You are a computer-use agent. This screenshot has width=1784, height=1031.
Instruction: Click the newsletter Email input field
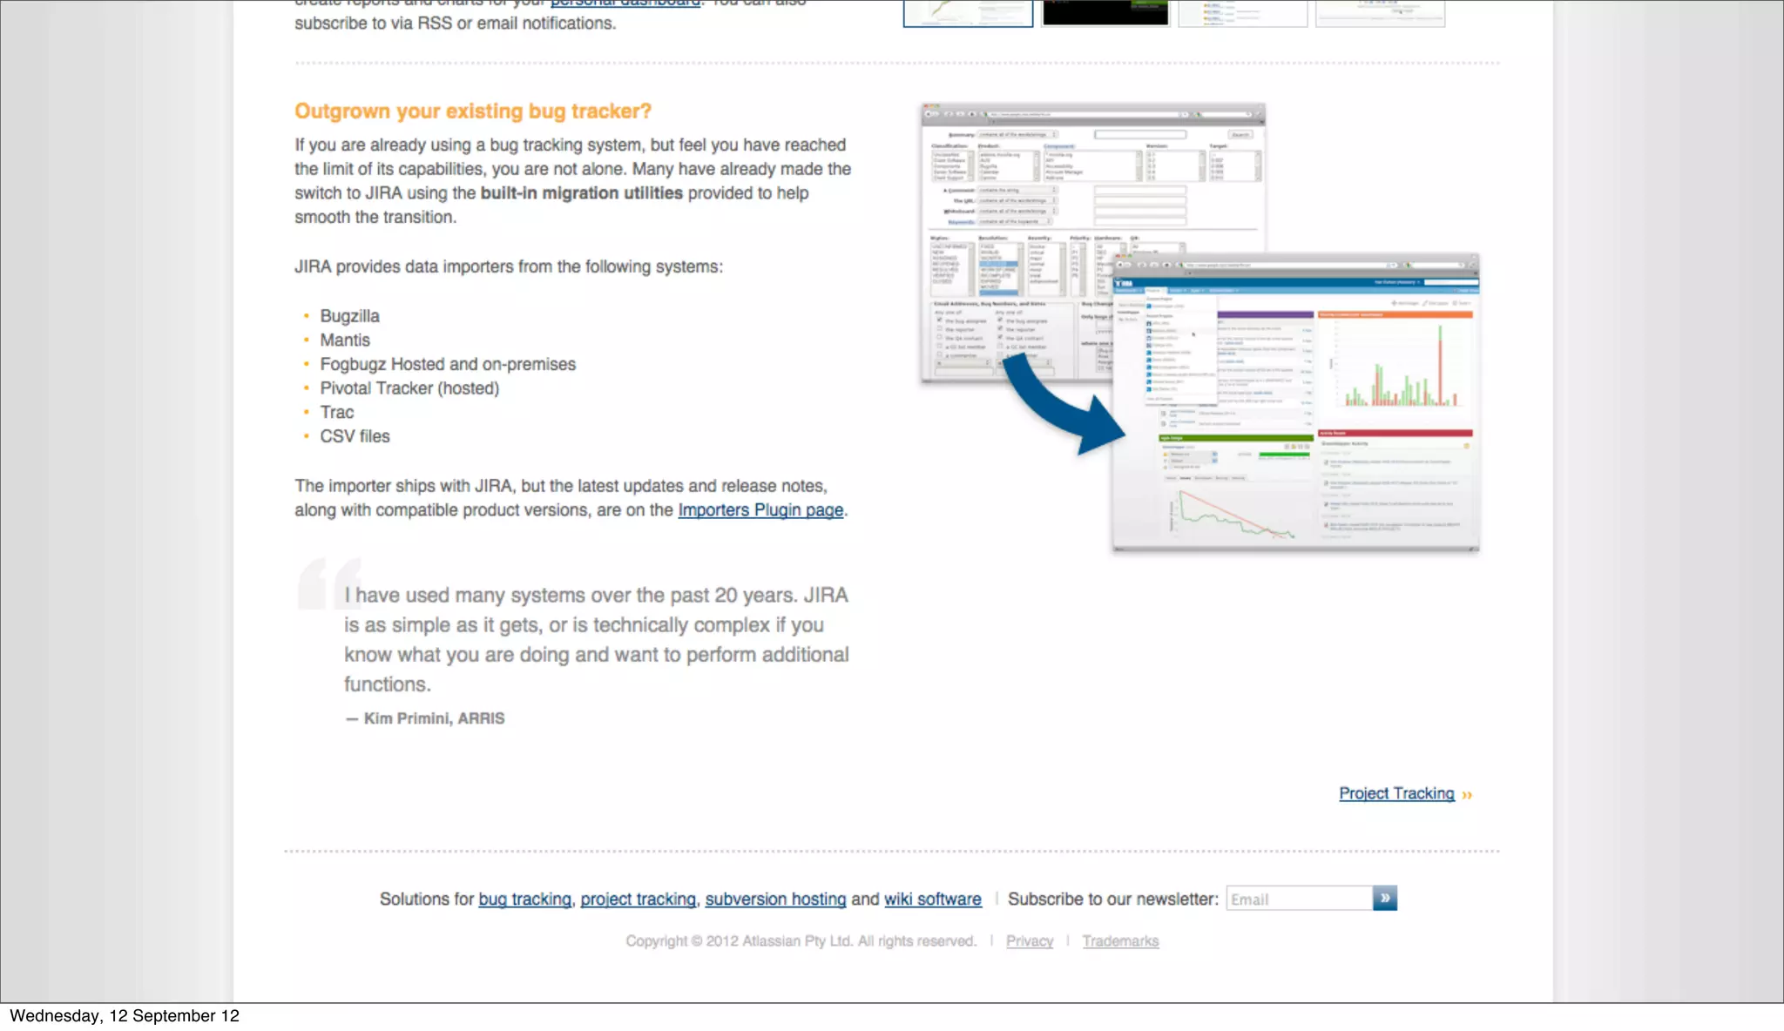click(1298, 899)
